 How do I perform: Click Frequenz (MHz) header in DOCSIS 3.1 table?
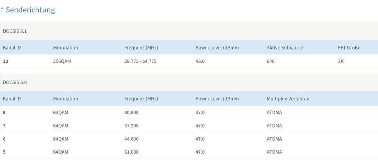(141, 48)
